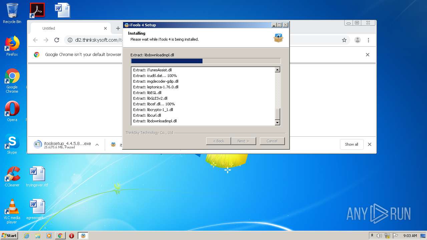Reload the page in Chrome
The width and height of the screenshot is (427, 240).
(x=57, y=40)
